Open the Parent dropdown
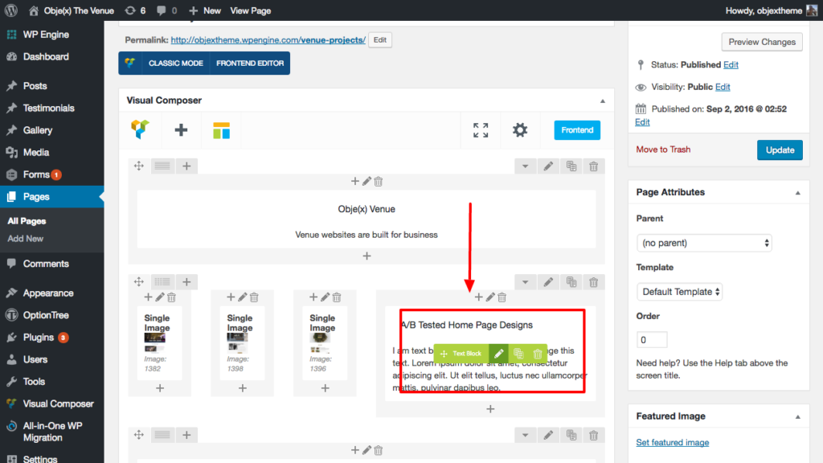 pyautogui.click(x=704, y=243)
